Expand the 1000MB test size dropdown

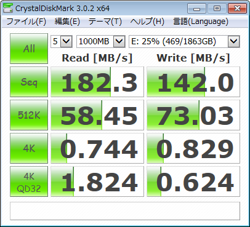[x=119, y=42]
